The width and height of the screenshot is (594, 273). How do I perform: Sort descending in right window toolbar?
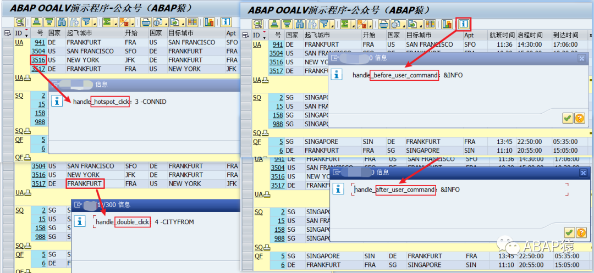(287, 24)
